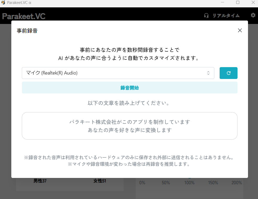Image resolution: width=258 pixels, height=199 pixels.
Task: Click the 50% label on the slider scale
Action: pyautogui.click(x=166, y=183)
